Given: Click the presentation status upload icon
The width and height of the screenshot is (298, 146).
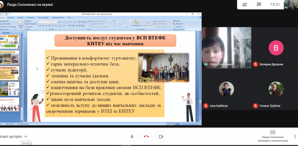Looking at the screenshot, I should tap(273, 132).
